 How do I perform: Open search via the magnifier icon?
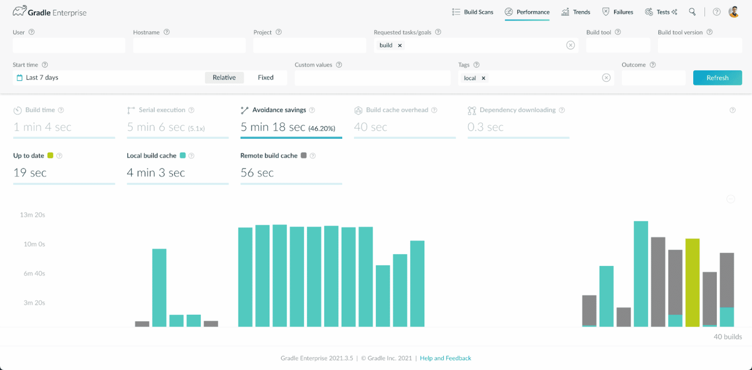click(x=692, y=11)
